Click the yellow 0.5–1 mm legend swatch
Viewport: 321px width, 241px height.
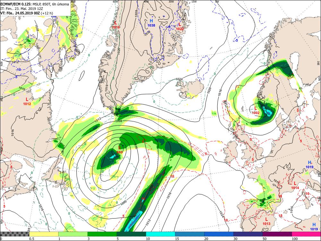44,234
